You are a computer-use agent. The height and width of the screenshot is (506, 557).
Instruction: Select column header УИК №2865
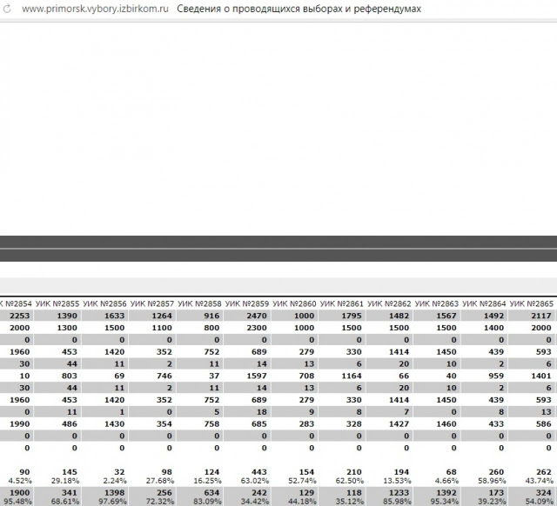[x=532, y=303]
